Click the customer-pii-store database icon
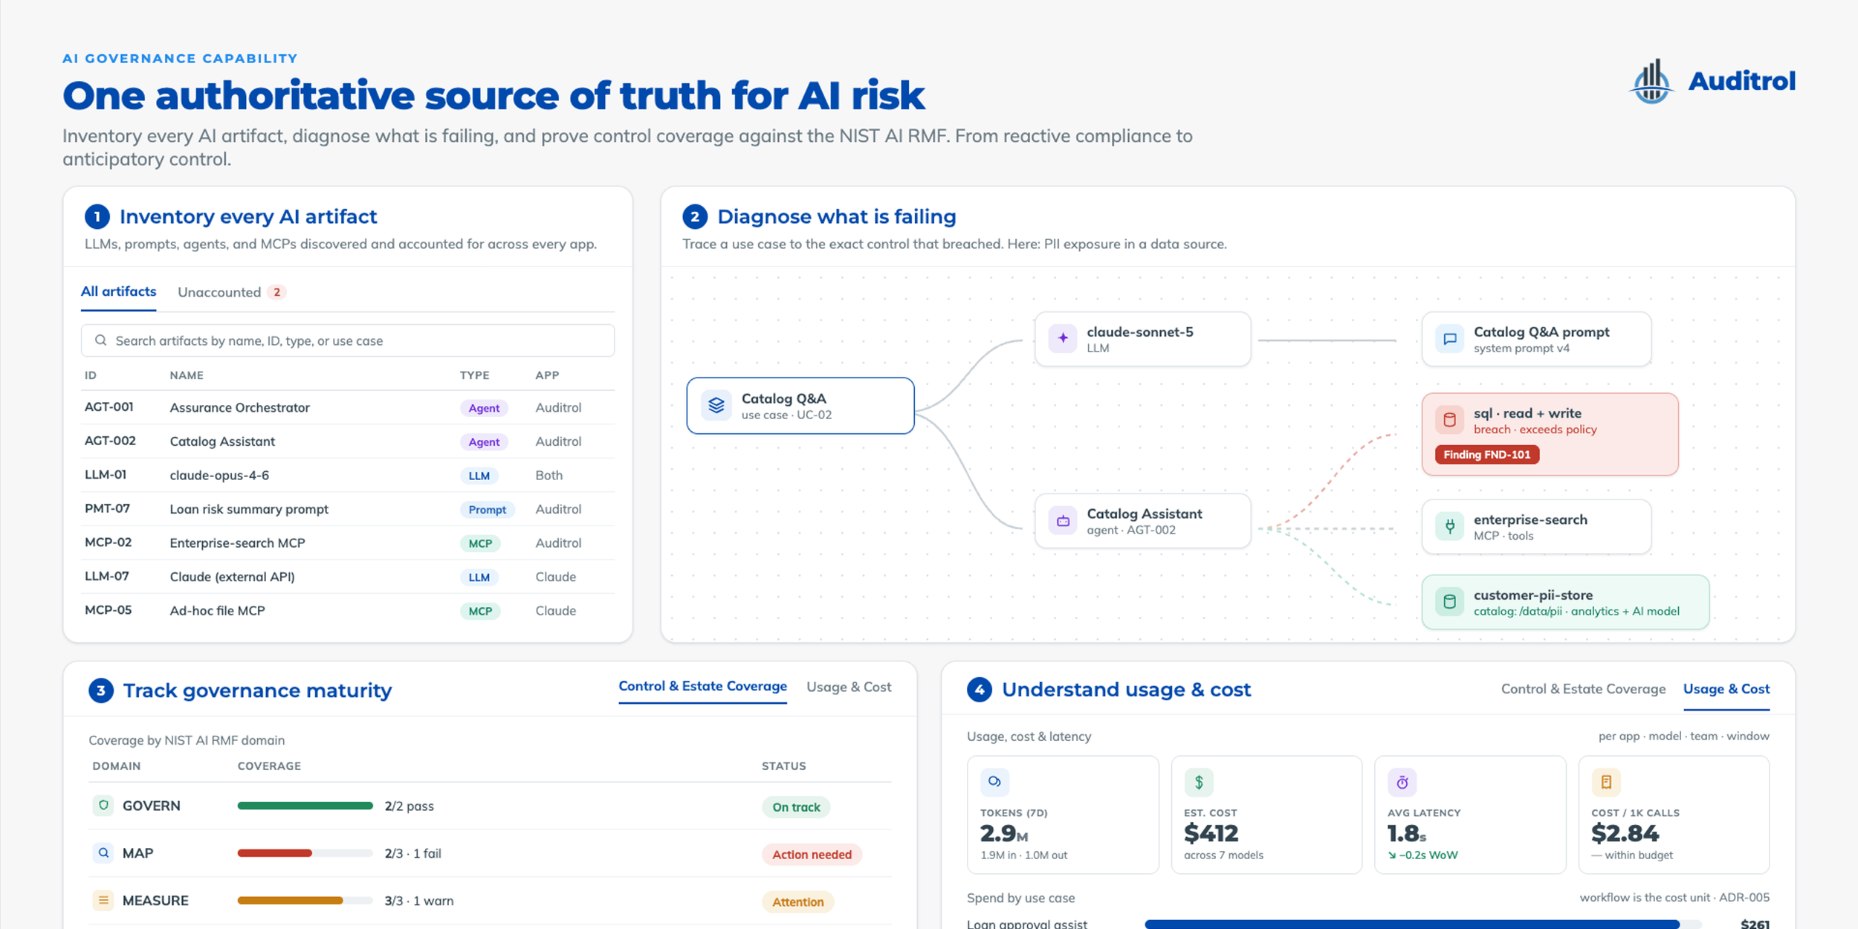 [1449, 602]
